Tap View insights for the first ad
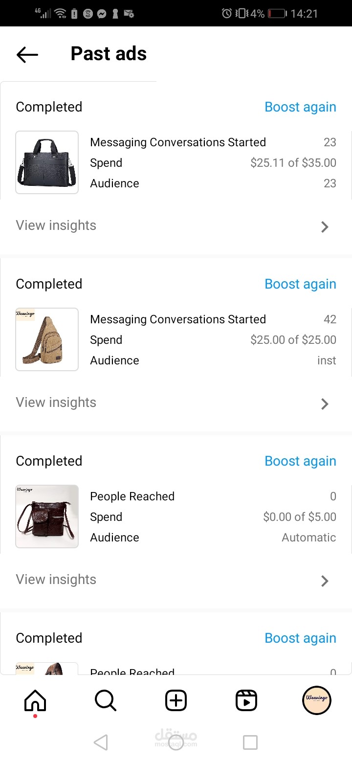The width and height of the screenshot is (352, 763). 56,225
